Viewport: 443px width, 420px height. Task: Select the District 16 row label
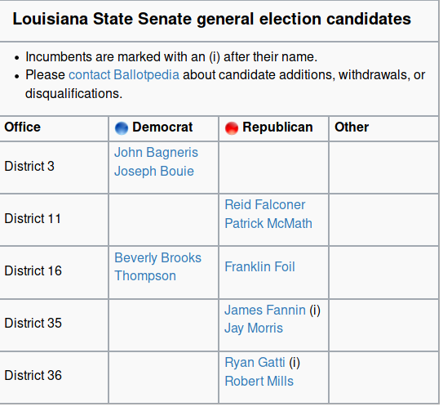(33, 270)
